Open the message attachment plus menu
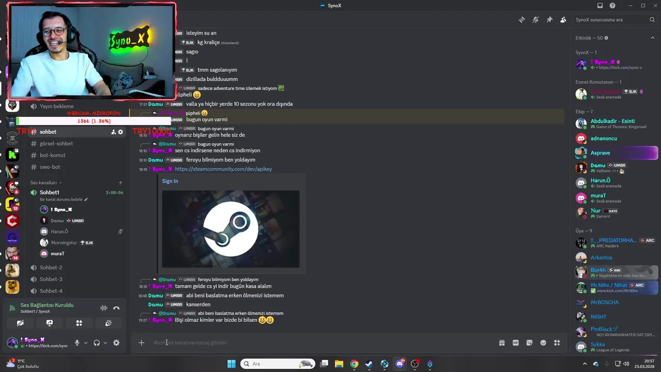The image size is (661, 372). [x=141, y=343]
